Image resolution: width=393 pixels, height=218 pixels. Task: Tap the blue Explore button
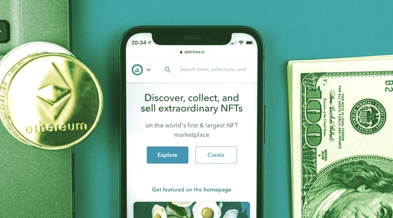click(167, 155)
